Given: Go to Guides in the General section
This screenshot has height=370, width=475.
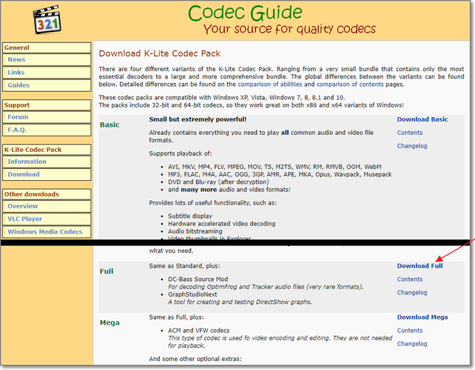Looking at the screenshot, I should point(19,85).
